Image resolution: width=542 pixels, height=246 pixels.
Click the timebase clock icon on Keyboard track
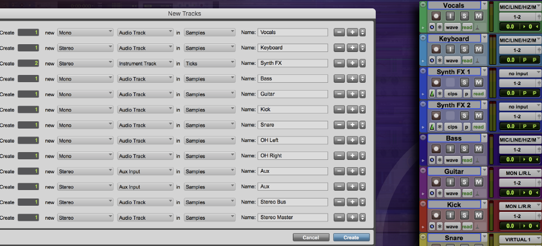[x=432, y=60]
